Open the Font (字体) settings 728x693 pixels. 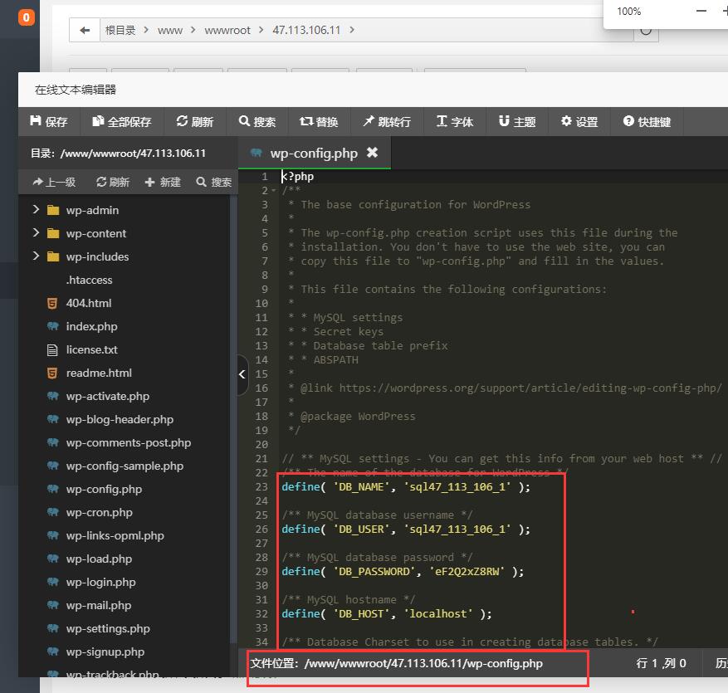pyautogui.click(x=455, y=122)
